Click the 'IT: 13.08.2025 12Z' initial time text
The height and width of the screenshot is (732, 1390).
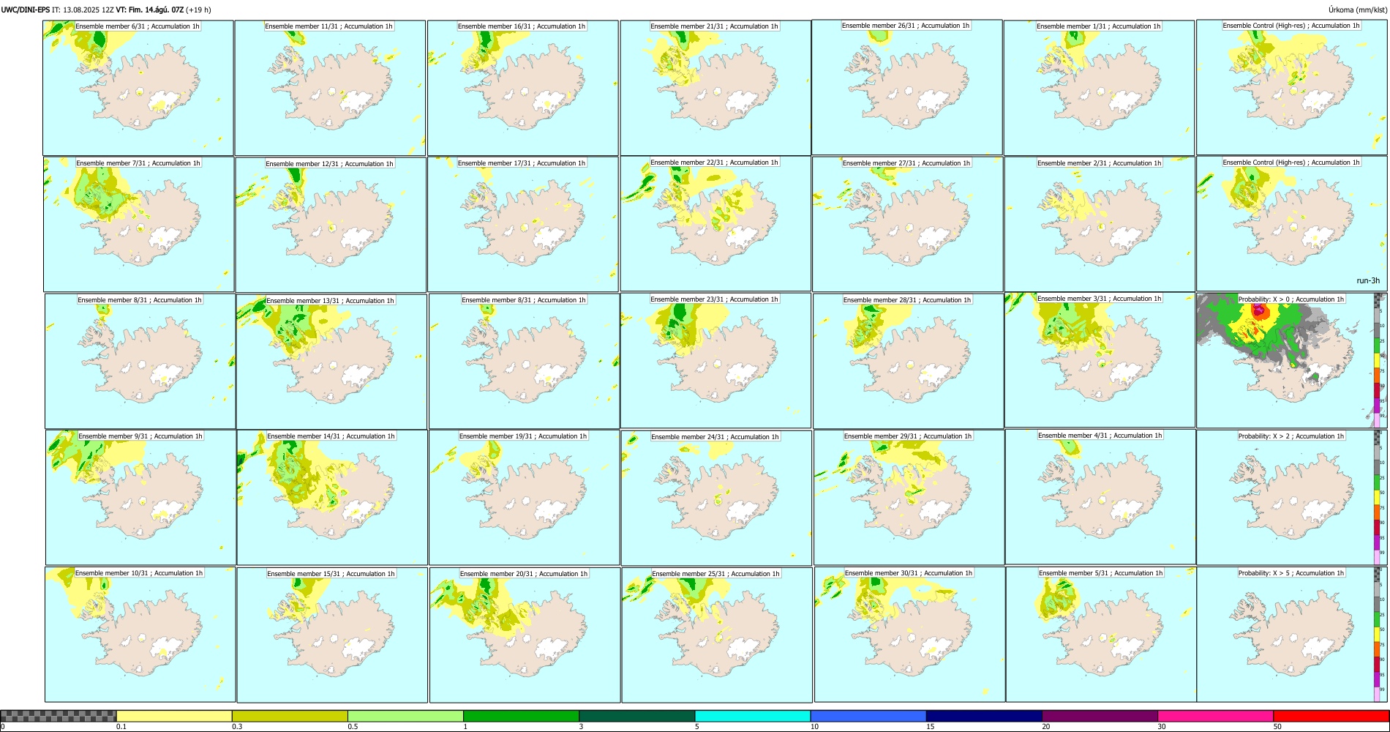(83, 10)
